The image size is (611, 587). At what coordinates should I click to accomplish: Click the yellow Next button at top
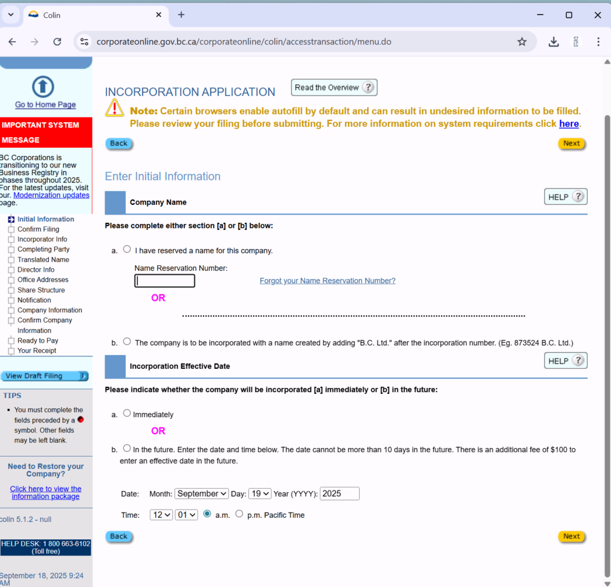pyautogui.click(x=571, y=144)
